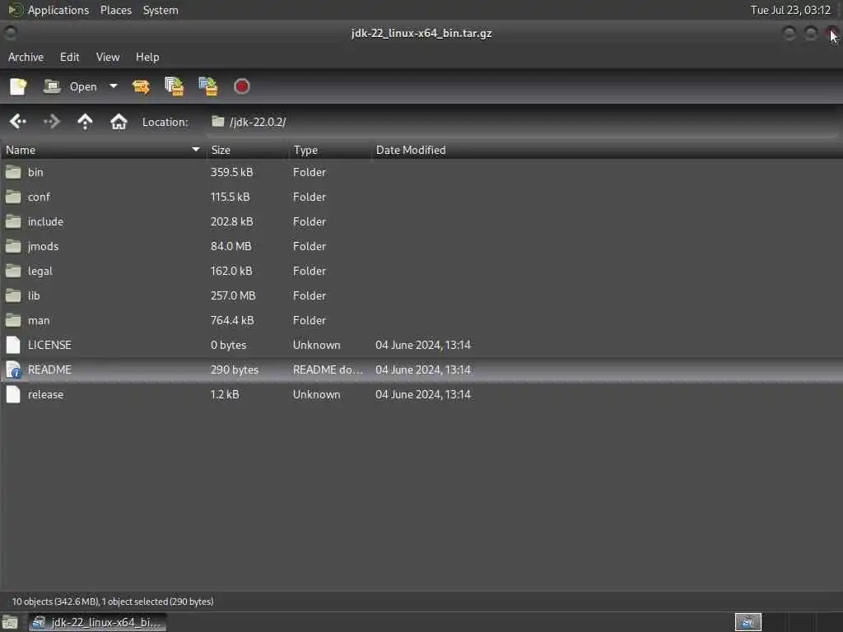Select the conf folder icon
The width and height of the screenshot is (843, 632).
(13, 197)
